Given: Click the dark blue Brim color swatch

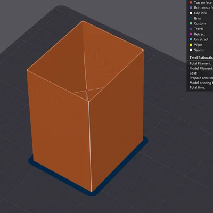Looking at the screenshot, I should [191, 18].
